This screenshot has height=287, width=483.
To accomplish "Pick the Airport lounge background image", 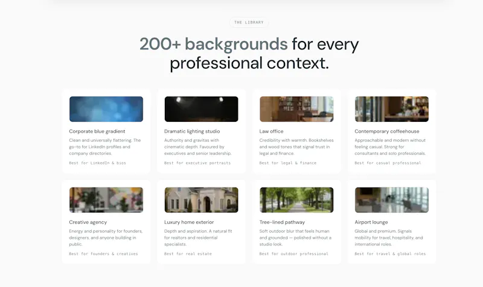I will click(x=391, y=200).
